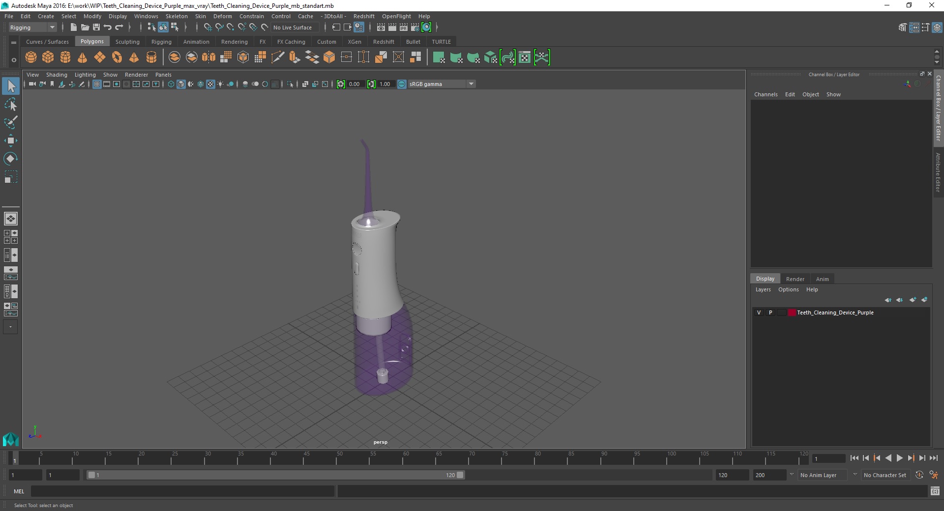Click the Channels menu in Channel Box
This screenshot has width=944, height=511.
pos(766,94)
